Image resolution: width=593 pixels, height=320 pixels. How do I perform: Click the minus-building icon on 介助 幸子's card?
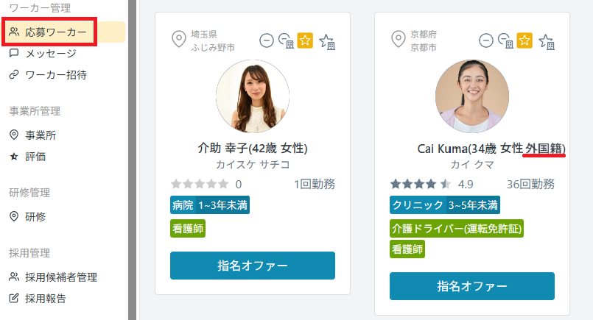point(286,41)
